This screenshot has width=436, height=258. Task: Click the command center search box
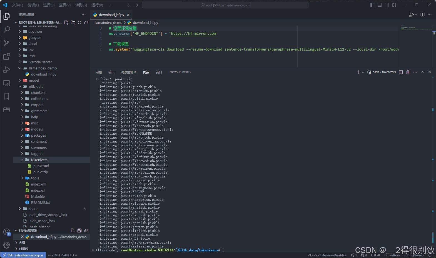click(225, 5)
